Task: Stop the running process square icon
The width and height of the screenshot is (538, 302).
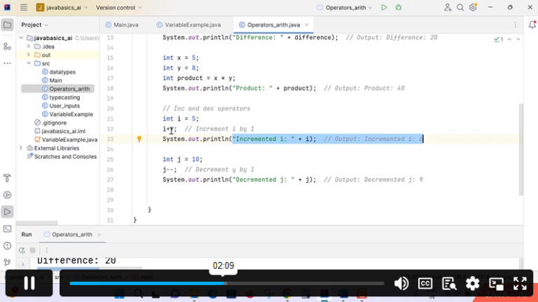Action: pyautogui.click(x=33, y=250)
